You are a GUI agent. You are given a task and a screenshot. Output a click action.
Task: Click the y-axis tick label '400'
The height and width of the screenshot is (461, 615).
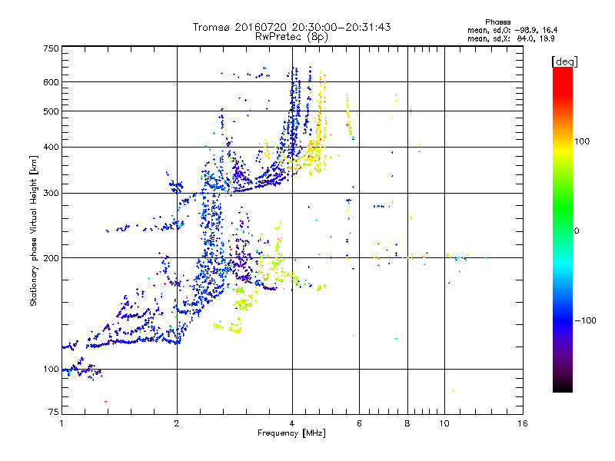[51, 147]
